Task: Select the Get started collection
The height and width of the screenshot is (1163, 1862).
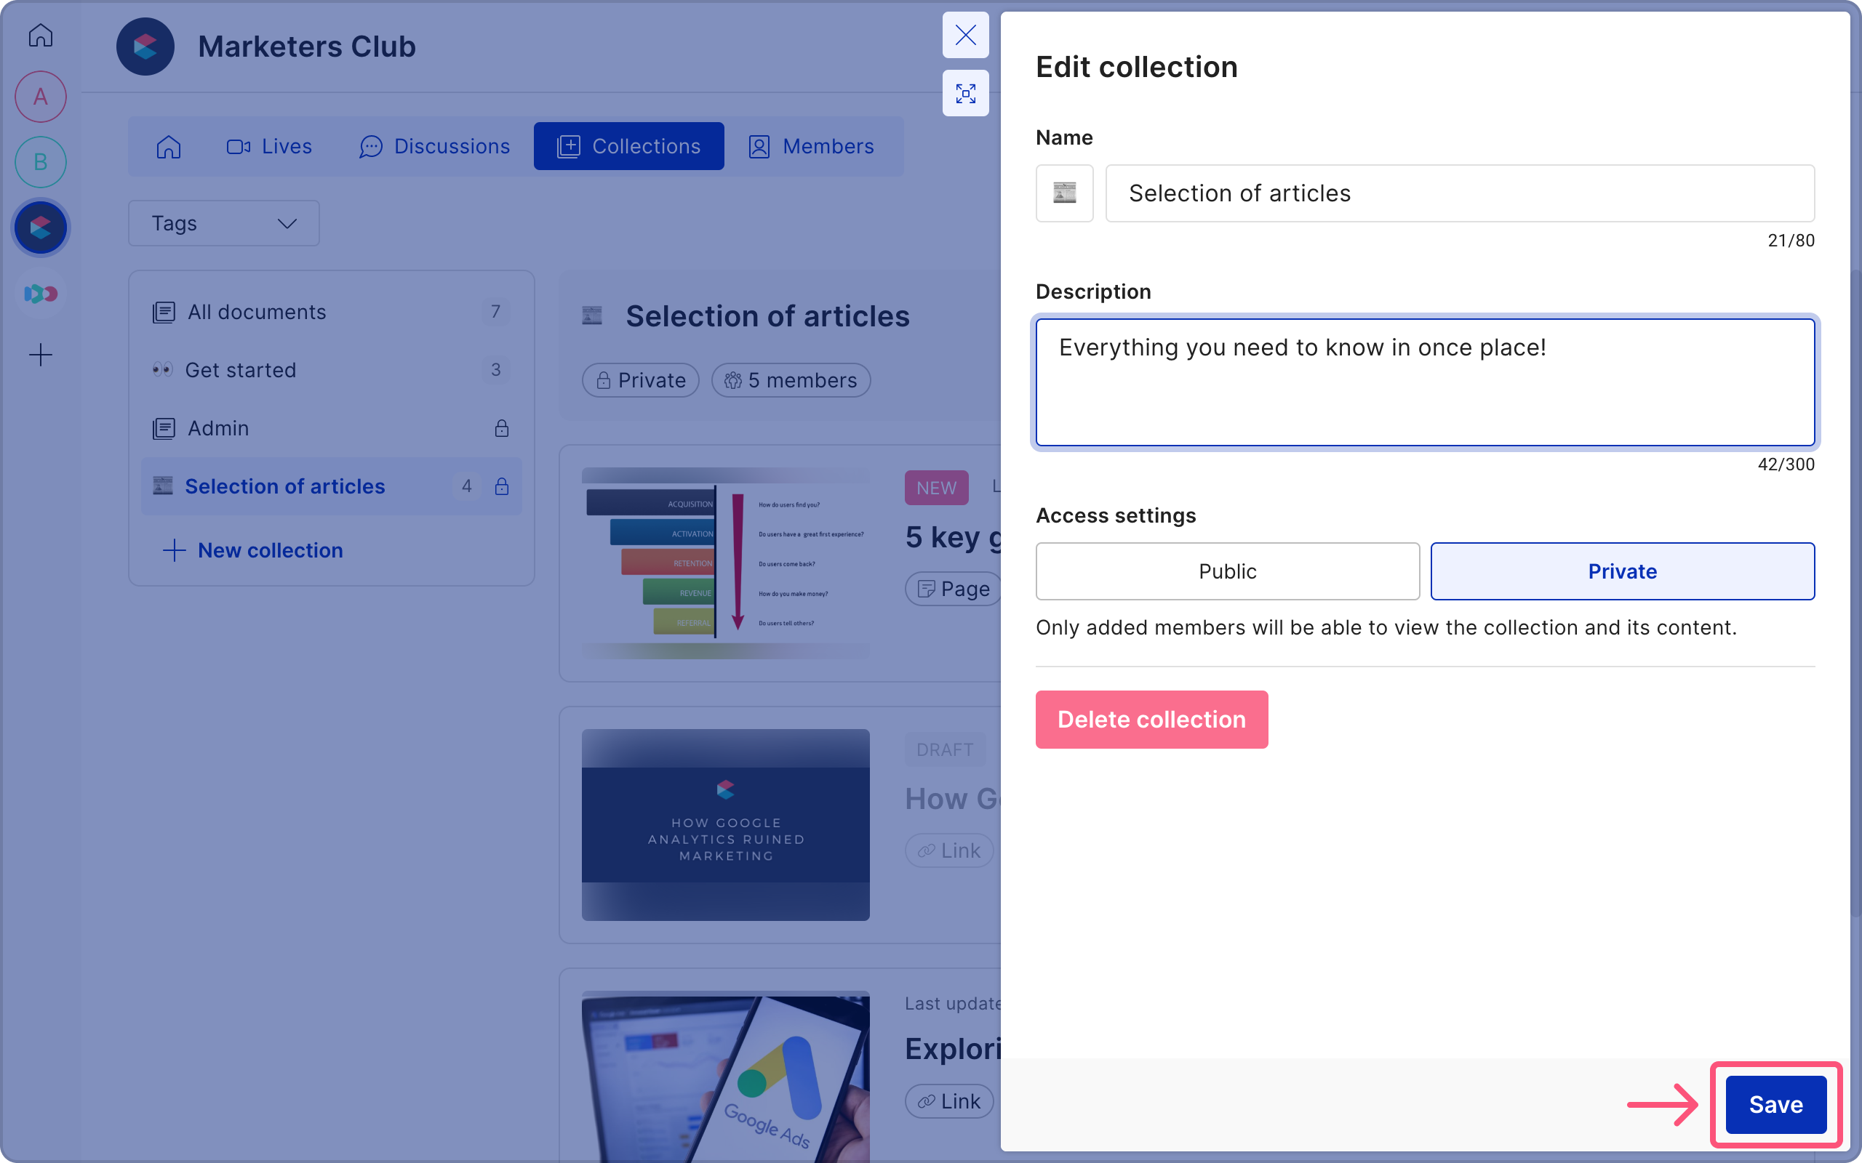Action: (x=240, y=370)
